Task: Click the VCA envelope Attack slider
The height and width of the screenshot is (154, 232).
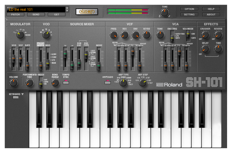Action: (165, 59)
